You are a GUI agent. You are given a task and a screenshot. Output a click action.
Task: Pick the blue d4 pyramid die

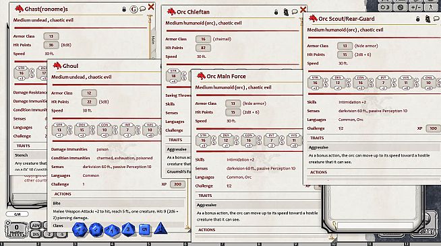[x=160, y=229]
